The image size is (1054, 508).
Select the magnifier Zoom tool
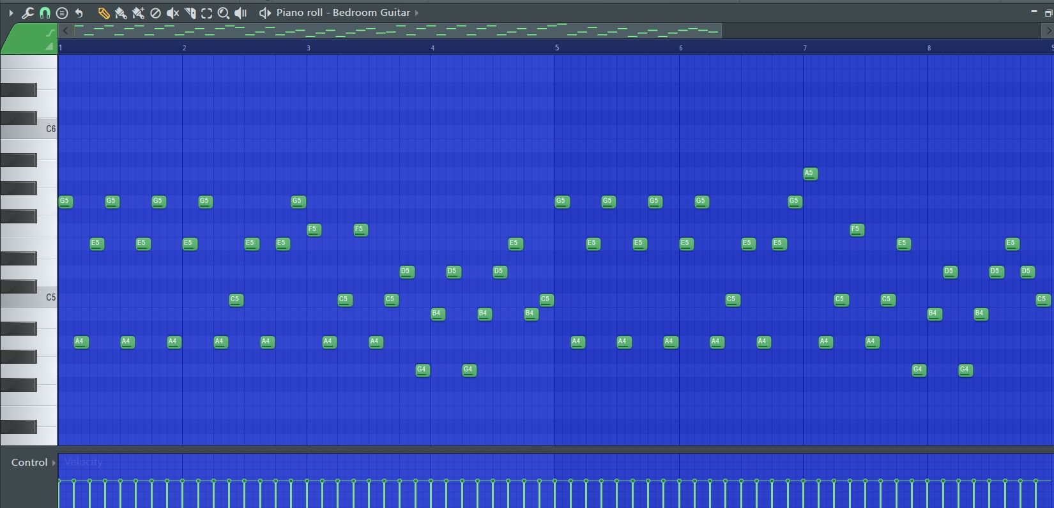[x=224, y=13]
